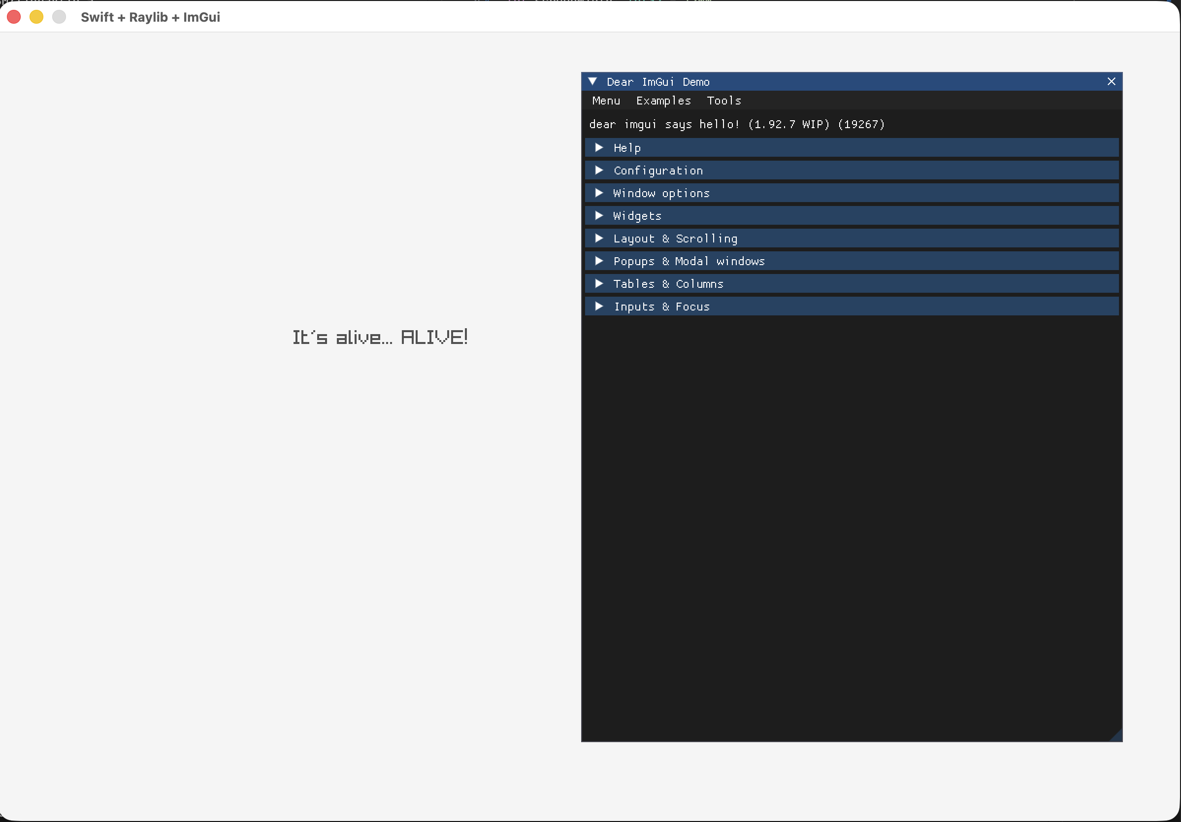
Task: Click the arrow icon beside Popups & Modal windows
Action: click(x=599, y=261)
